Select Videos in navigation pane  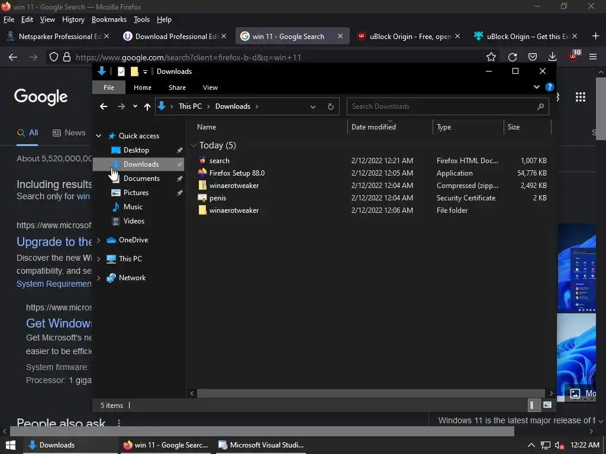click(134, 221)
